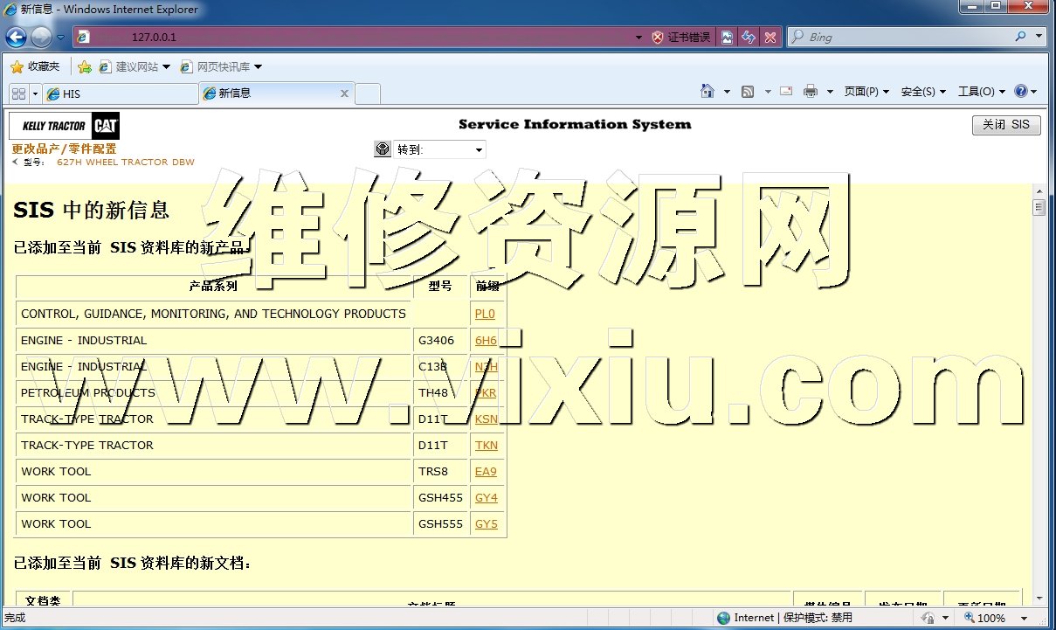
Task: Click the 关闭 SIS button
Action: point(1006,125)
